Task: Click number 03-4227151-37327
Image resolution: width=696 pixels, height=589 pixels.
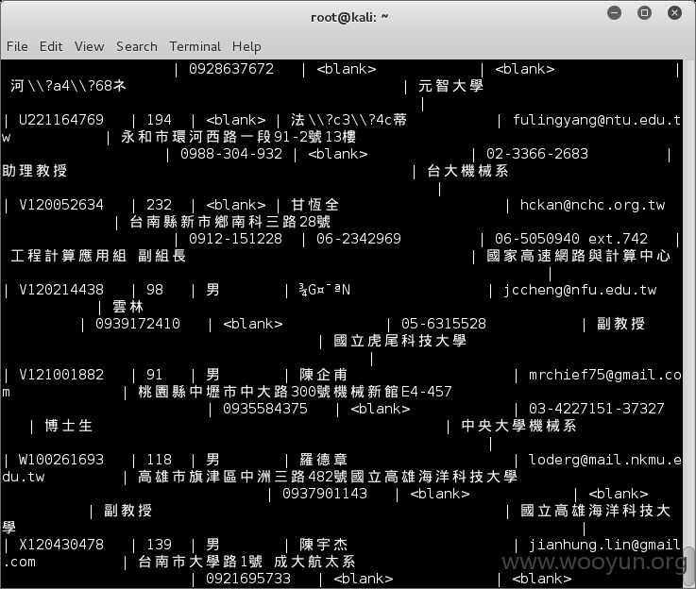Action: coord(597,409)
